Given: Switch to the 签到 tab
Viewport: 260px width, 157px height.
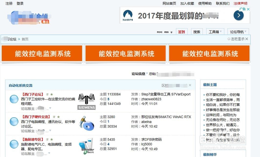Looking at the screenshot, I should (x=181, y=32).
